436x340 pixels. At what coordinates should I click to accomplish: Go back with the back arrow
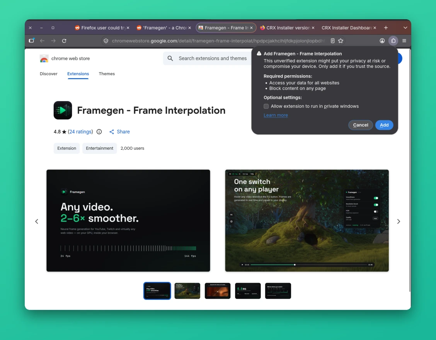42,41
